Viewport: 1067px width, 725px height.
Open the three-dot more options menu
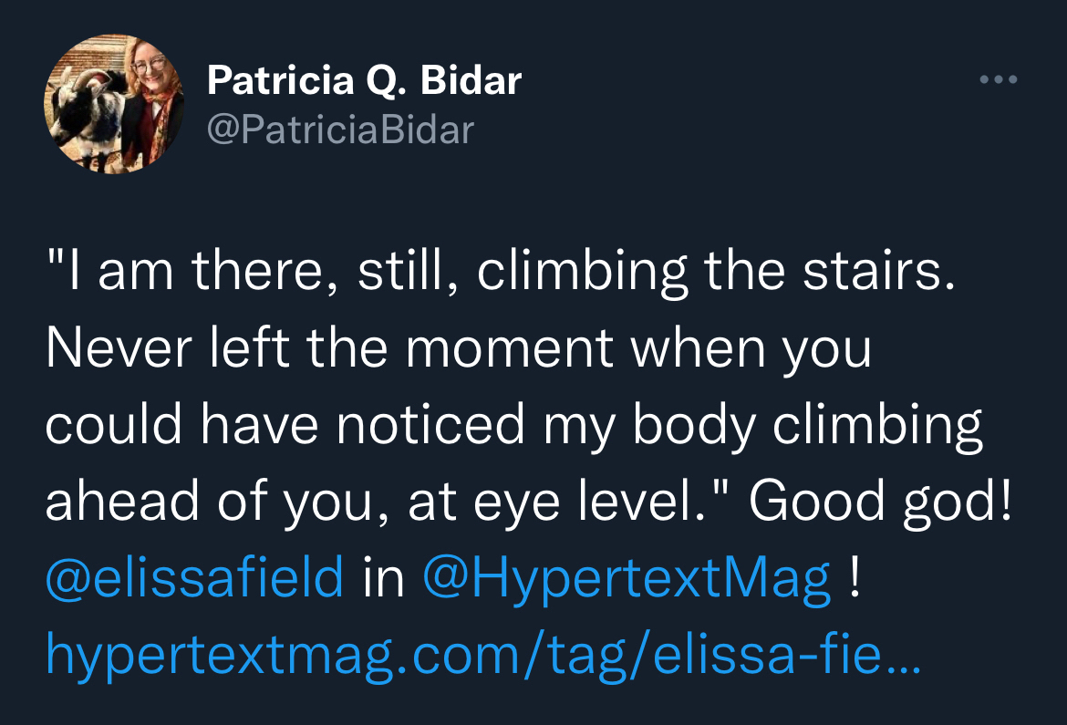998,80
